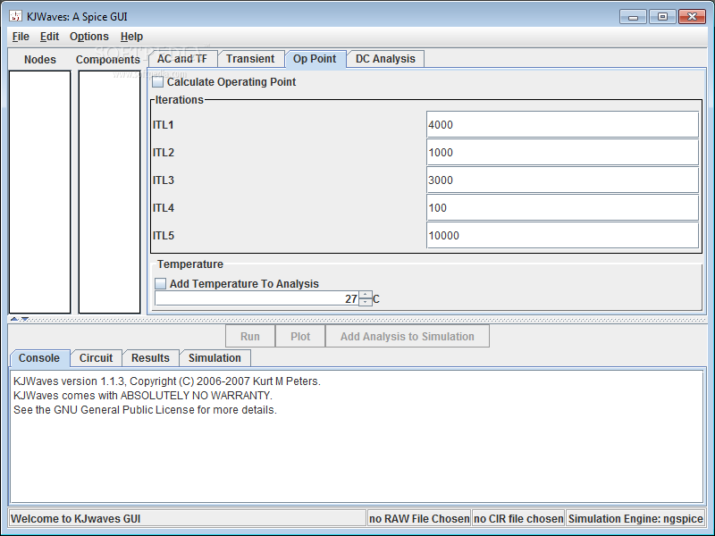Image resolution: width=715 pixels, height=536 pixels.
Task: Click the ITL4 input field with 100
Action: pos(562,208)
